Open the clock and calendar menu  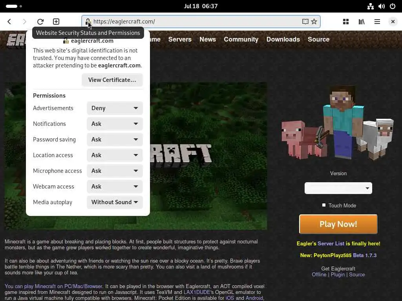click(x=201, y=6)
